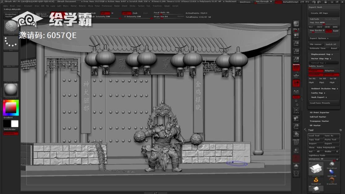Viewport: 345px width, 194px height.
Task: Click the L.Sym icon
Action: coord(296,91)
